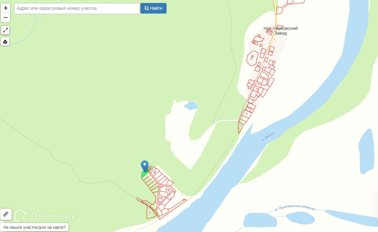Select cadastral parcel number 93
This screenshot has height=232, width=378.
pos(168,190)
